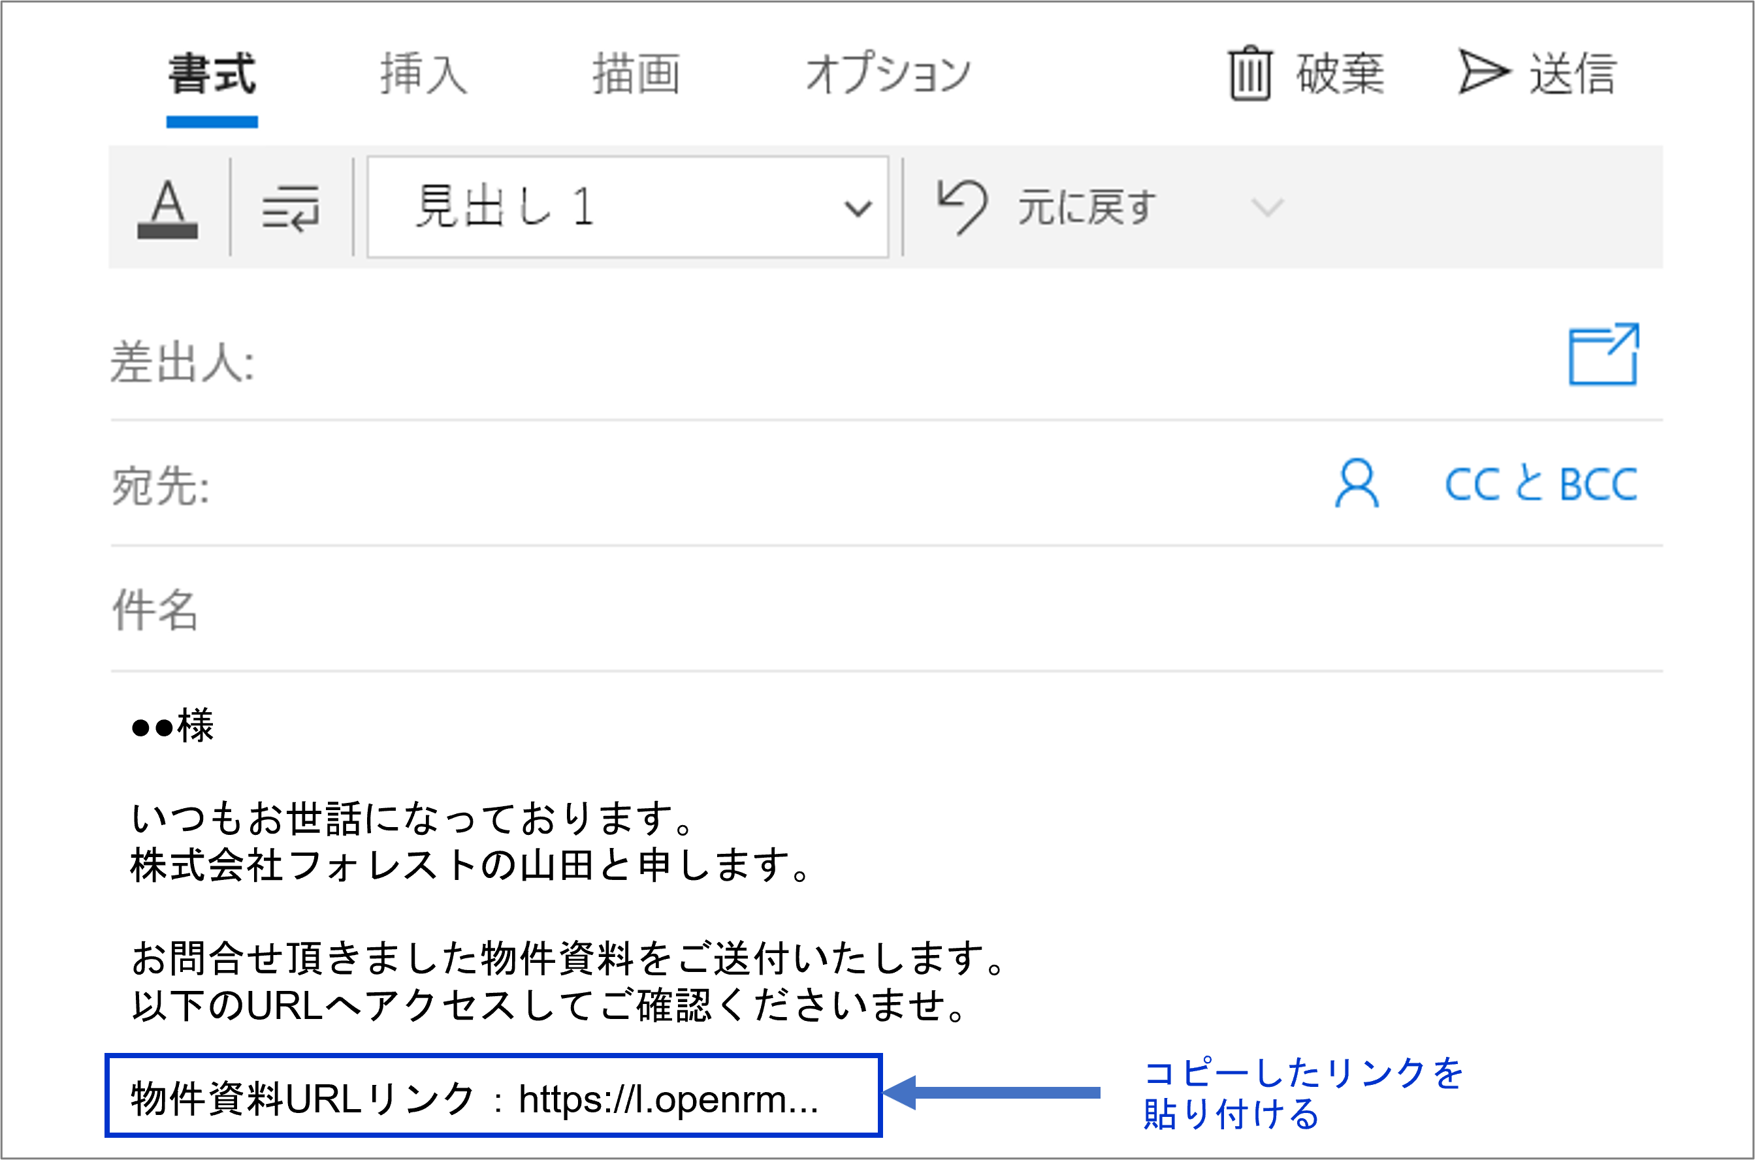Click the ●●様 salutation line
1755x1160 pixels.
(172, 725)
